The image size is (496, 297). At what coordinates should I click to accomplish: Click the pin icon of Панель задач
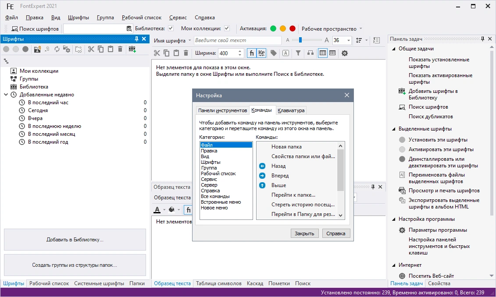[x=482, y=39]
